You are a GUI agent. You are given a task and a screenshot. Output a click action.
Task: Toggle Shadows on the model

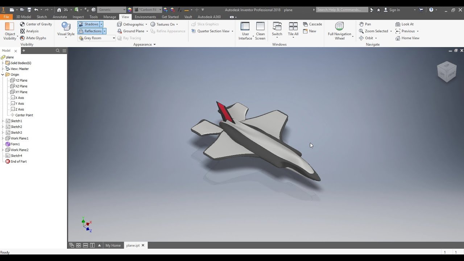pyautogui.click(x=88, y=24)
